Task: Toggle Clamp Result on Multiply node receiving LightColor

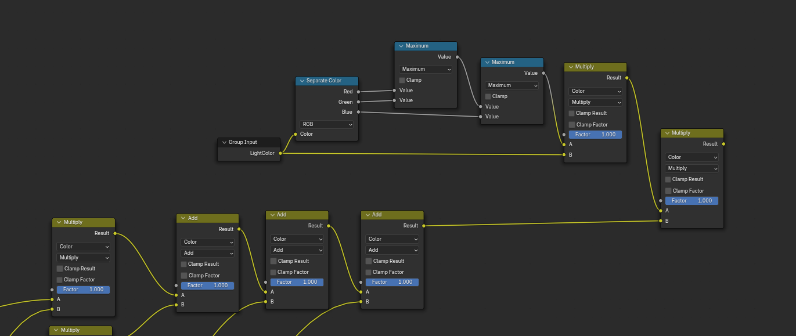Action: [572, 113]
